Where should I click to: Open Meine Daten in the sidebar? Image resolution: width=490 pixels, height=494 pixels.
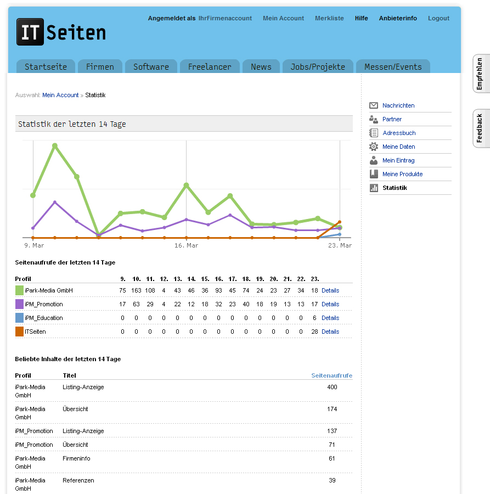pos(399,147)
